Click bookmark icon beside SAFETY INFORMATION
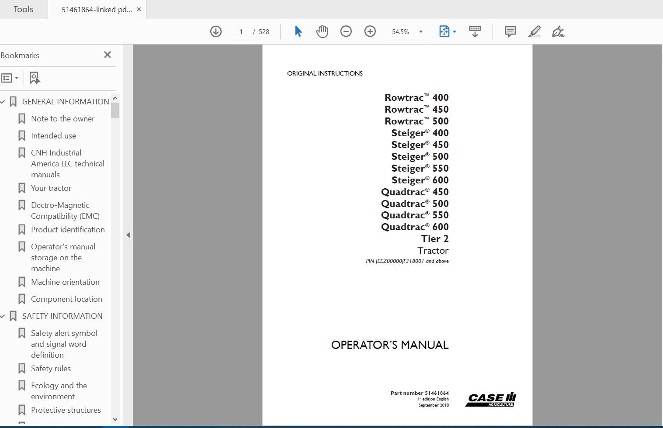Screen dimensions: 663x428 coord(13,316)
